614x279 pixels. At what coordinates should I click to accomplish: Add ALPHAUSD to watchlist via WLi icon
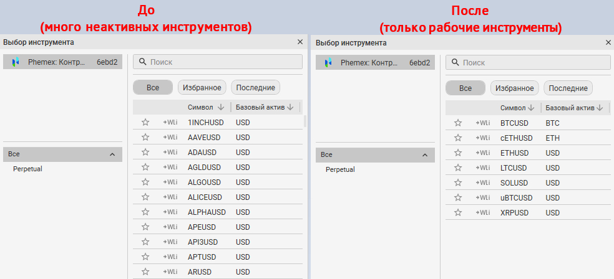click(x=170, y=212)
